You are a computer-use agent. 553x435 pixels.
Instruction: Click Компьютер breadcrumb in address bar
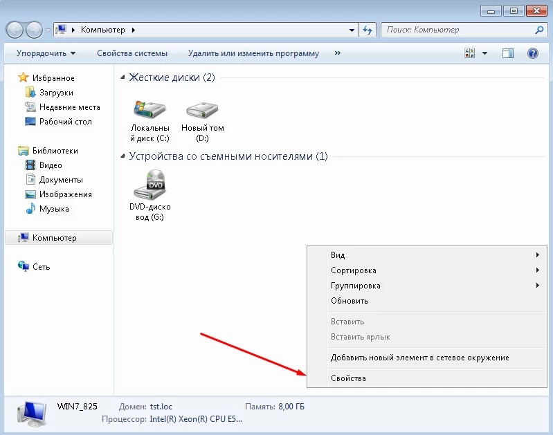click(102, 30)
